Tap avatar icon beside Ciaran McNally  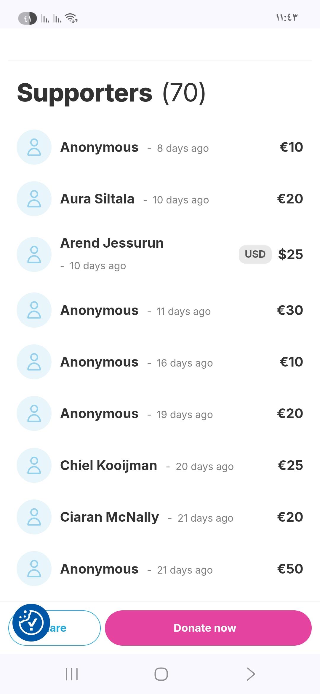pyautogui.click(x=34, y=517)
